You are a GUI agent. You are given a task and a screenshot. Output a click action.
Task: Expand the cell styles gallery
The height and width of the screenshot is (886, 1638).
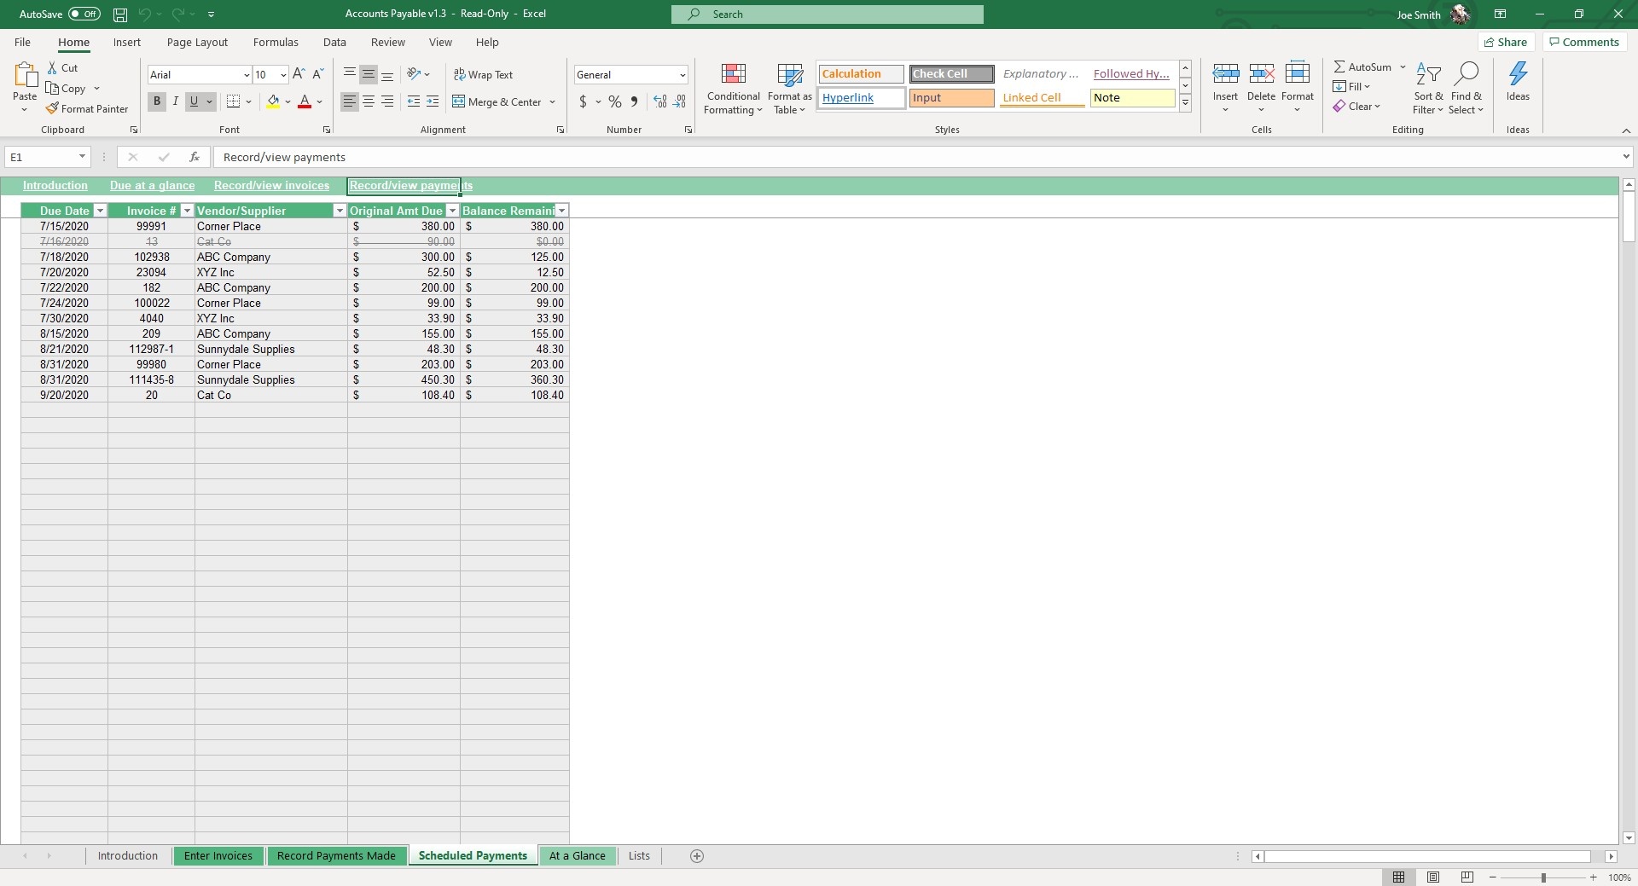[x=1185, y=103]
